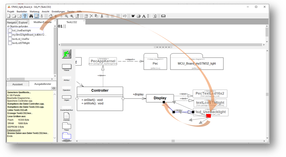Check the lcd_UseBacklight checkbox
Screen dimensions: 286x157
10,31
